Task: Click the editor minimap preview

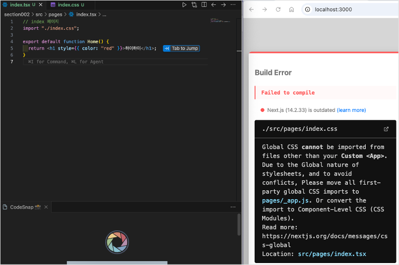Action: tap(220, 20)
